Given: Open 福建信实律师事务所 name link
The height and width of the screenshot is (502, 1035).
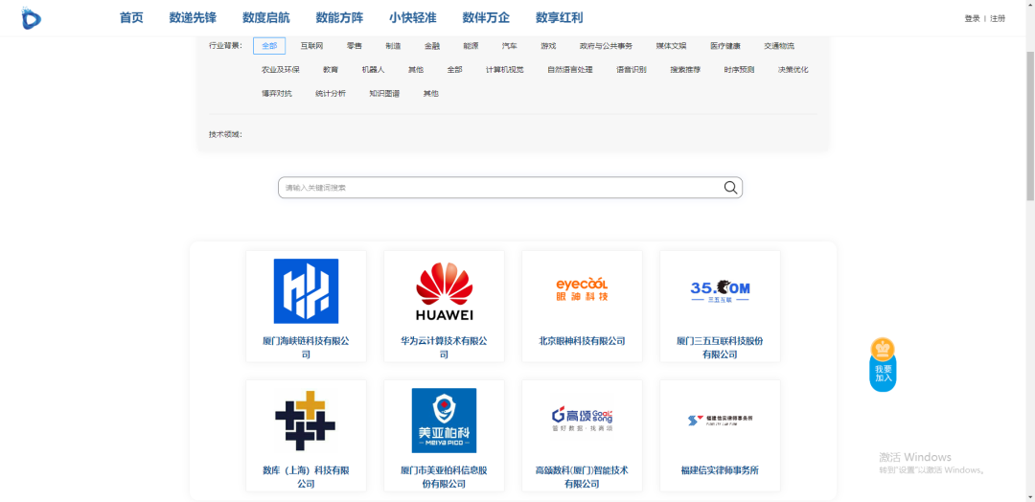Looking at the screenshot, I should (x=720, y=470).
